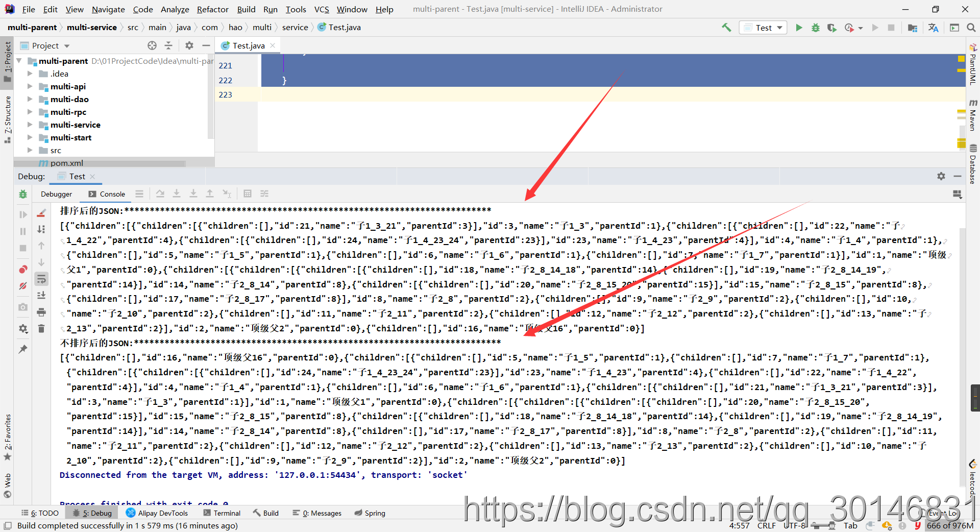Viewport: 980px width, 532px height.
Task: Switch to the Debugger tab
Action: [56, 194]
